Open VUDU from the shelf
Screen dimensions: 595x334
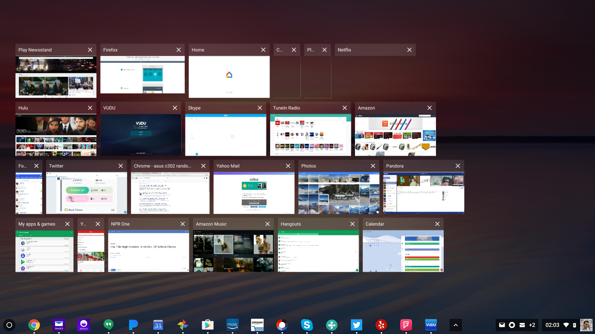(431, 325)
